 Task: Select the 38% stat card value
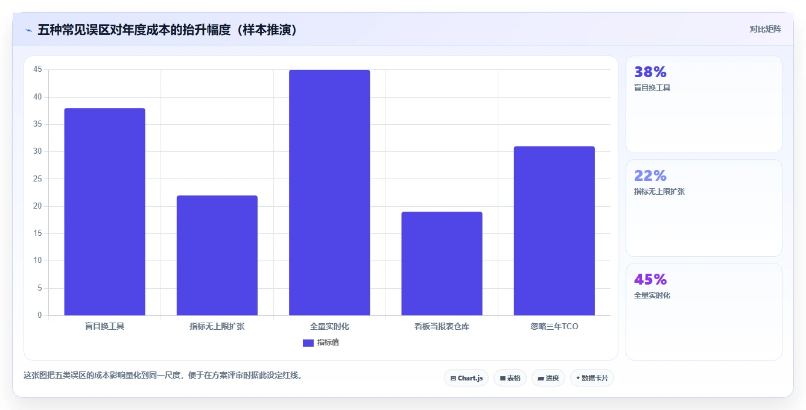650,72
